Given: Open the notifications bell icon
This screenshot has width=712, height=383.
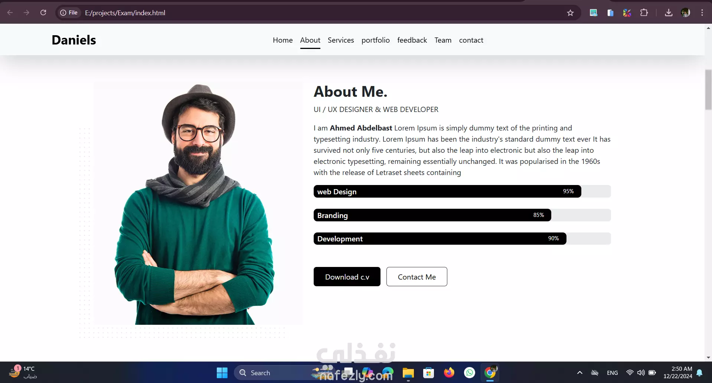Looking at the screenshot, I should 699,373.
